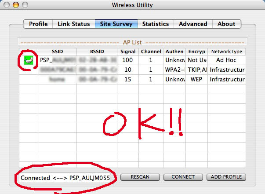Select the WEP network named home
The height and width of the screenshot is (194, 265).
(x=132, y=79)
